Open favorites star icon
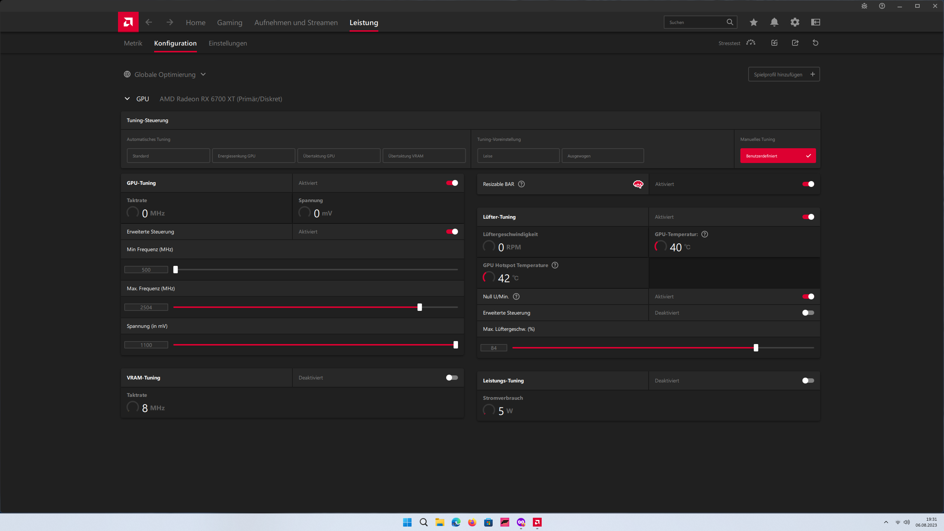 [x=753, y=22]
